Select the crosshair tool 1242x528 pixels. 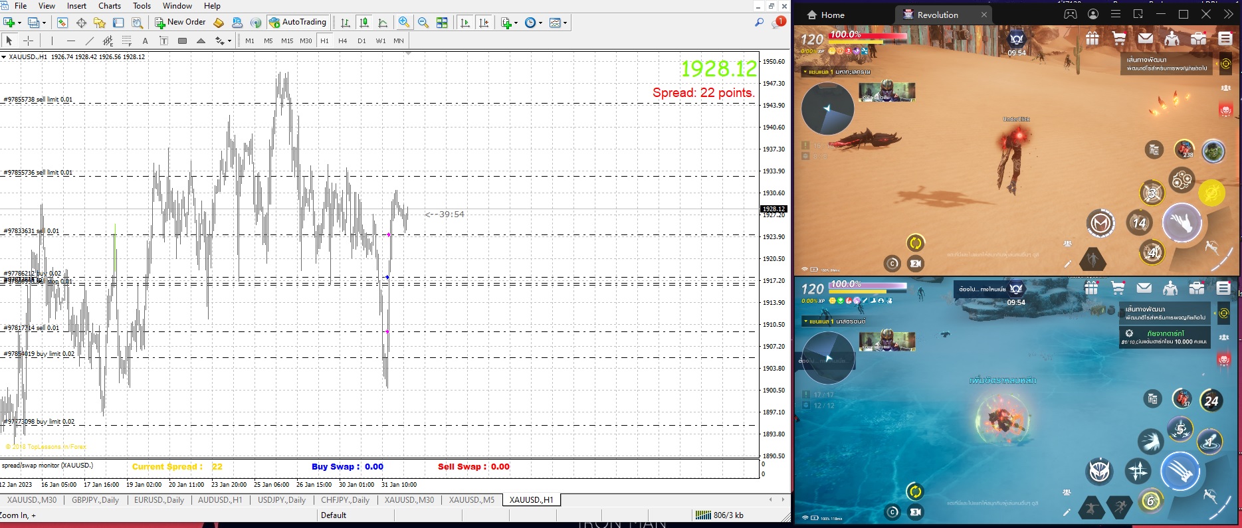(x=28, y=41)
